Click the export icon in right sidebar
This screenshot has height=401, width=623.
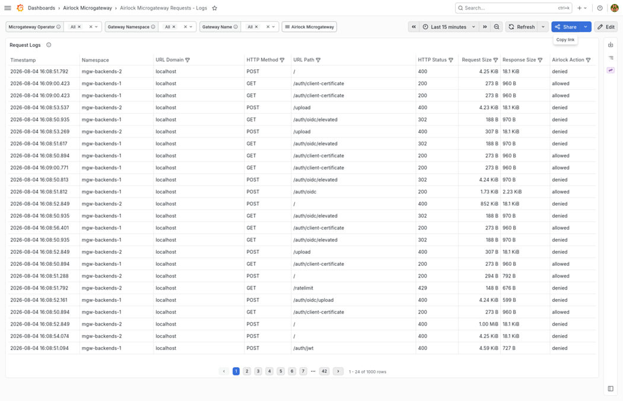tap(611, 45)
